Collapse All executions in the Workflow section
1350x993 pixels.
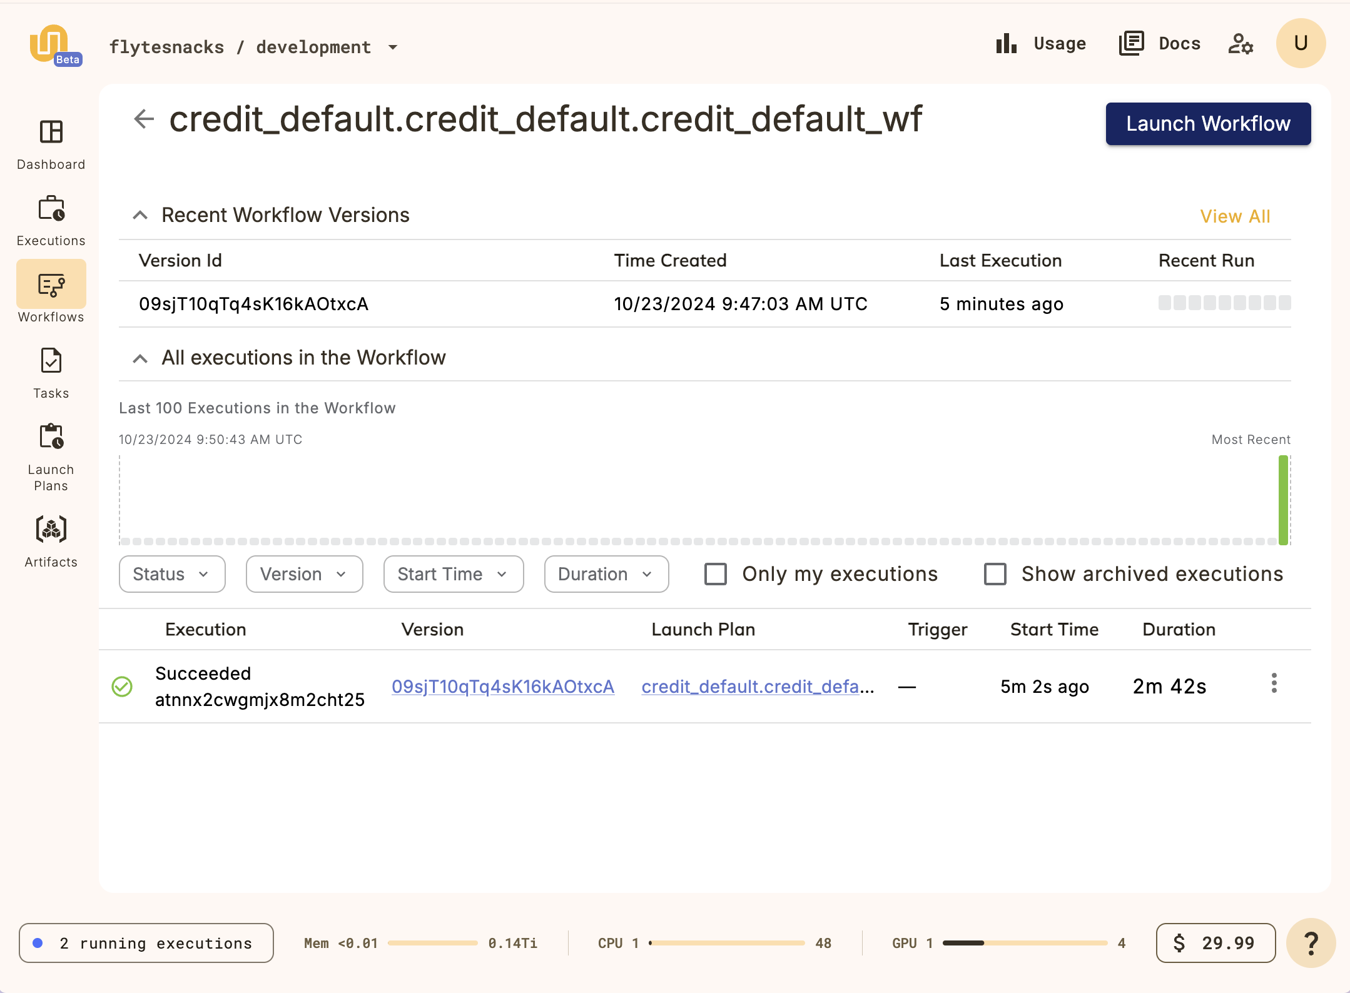[140, 358]
